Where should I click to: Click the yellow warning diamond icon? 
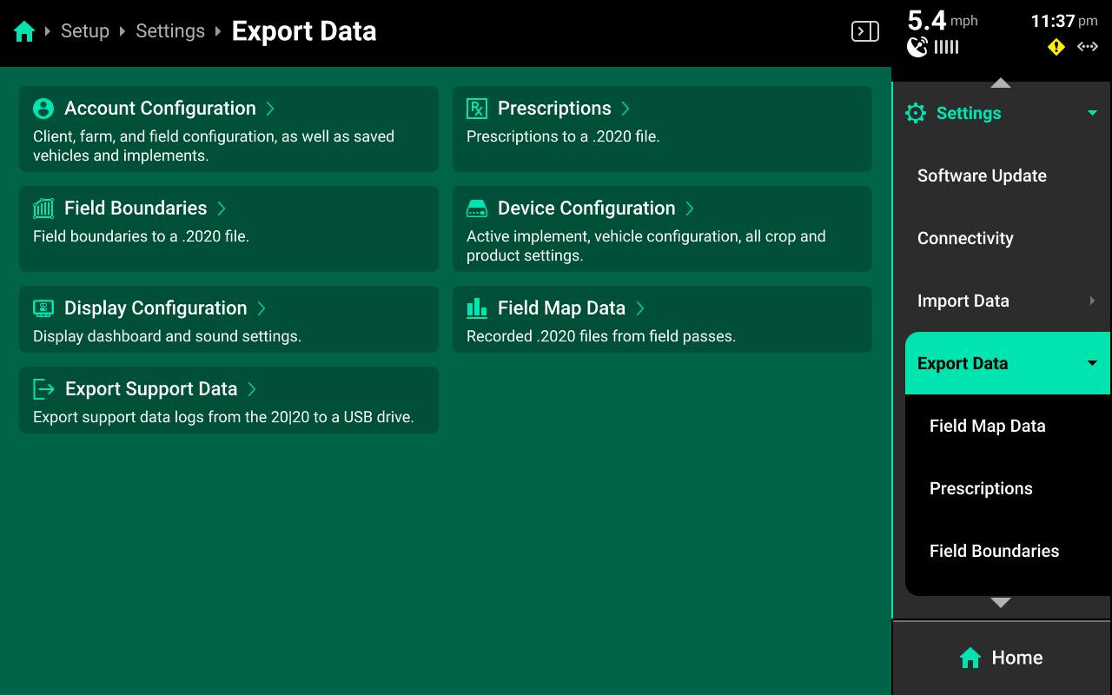coord(1056,47)
